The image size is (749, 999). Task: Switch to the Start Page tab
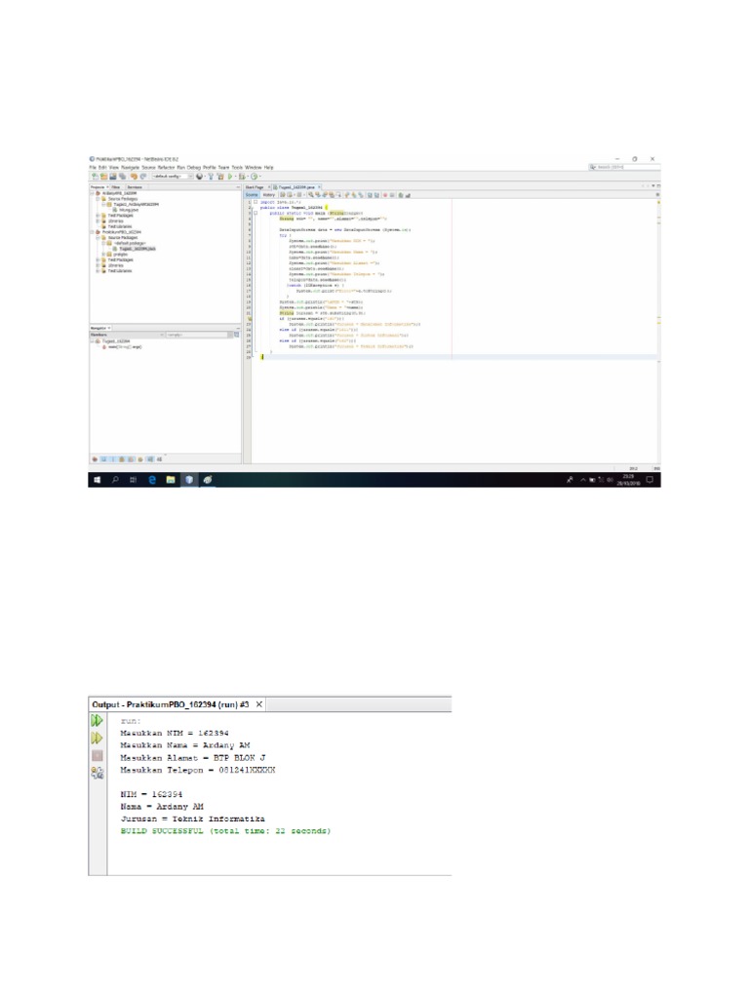point(255,186)
